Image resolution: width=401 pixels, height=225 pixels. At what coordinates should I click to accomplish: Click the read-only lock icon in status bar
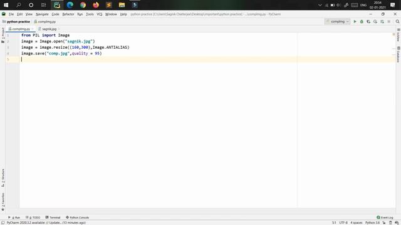[x=384, y=222]
